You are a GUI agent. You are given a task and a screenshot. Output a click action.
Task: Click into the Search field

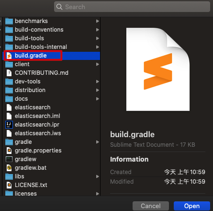[132, 7]
